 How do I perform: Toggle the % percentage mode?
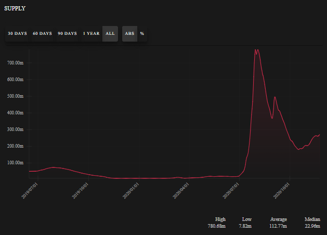pyautogui.click(x=142, y=34)
